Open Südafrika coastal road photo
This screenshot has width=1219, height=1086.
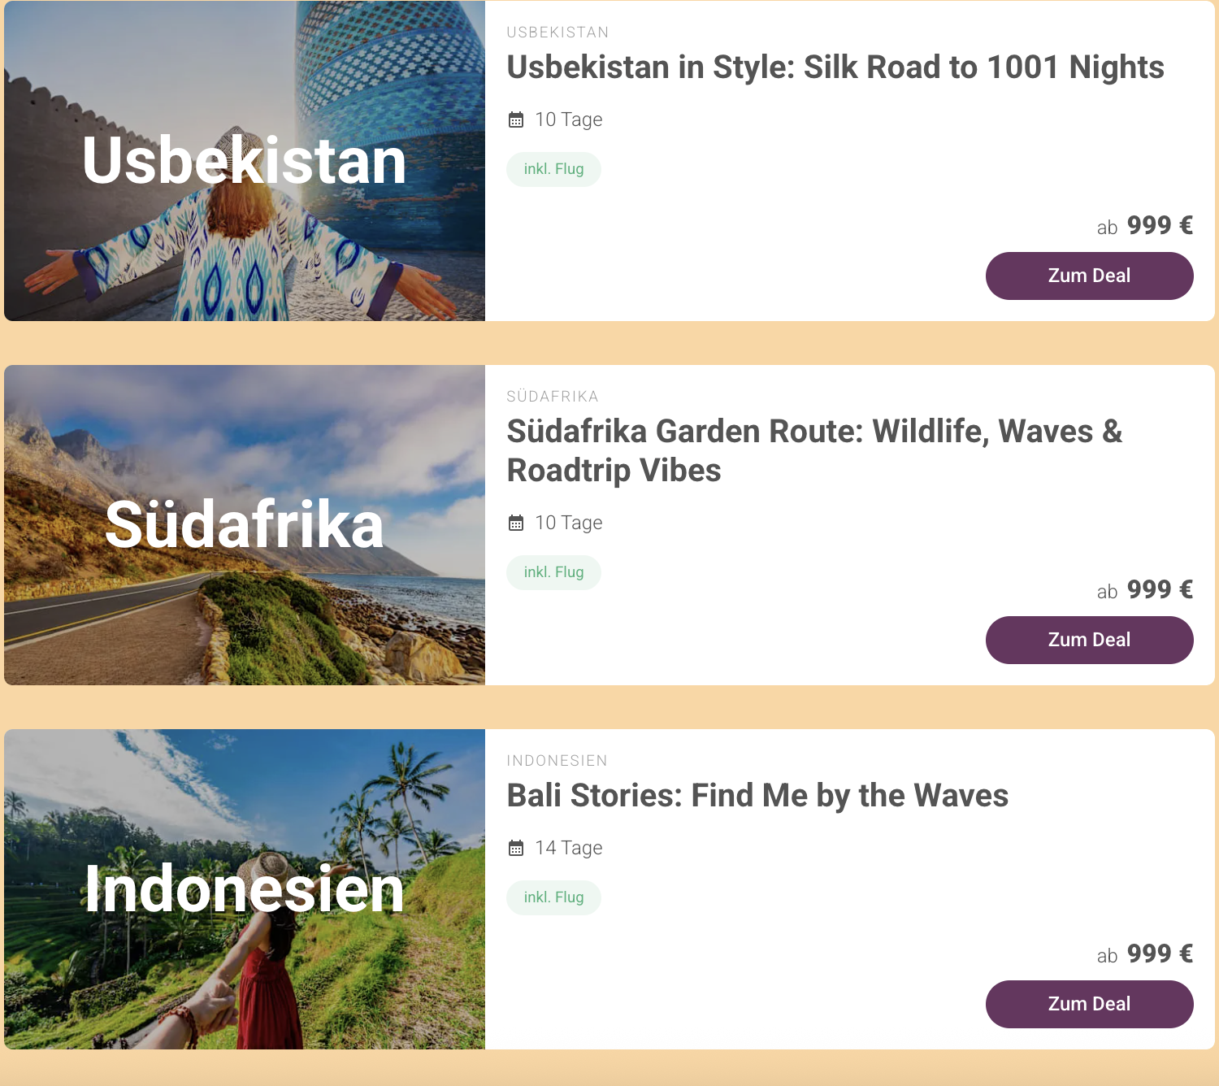(x=245, y=525)
